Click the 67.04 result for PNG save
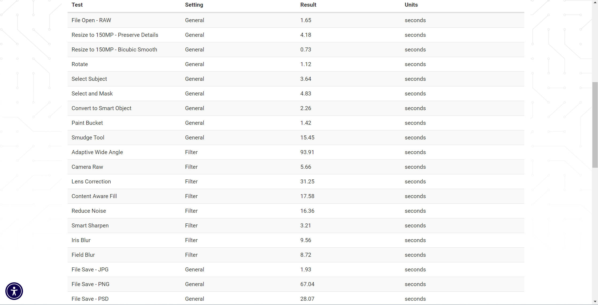The height and width of the screenshot is (305, 598). 307,284
